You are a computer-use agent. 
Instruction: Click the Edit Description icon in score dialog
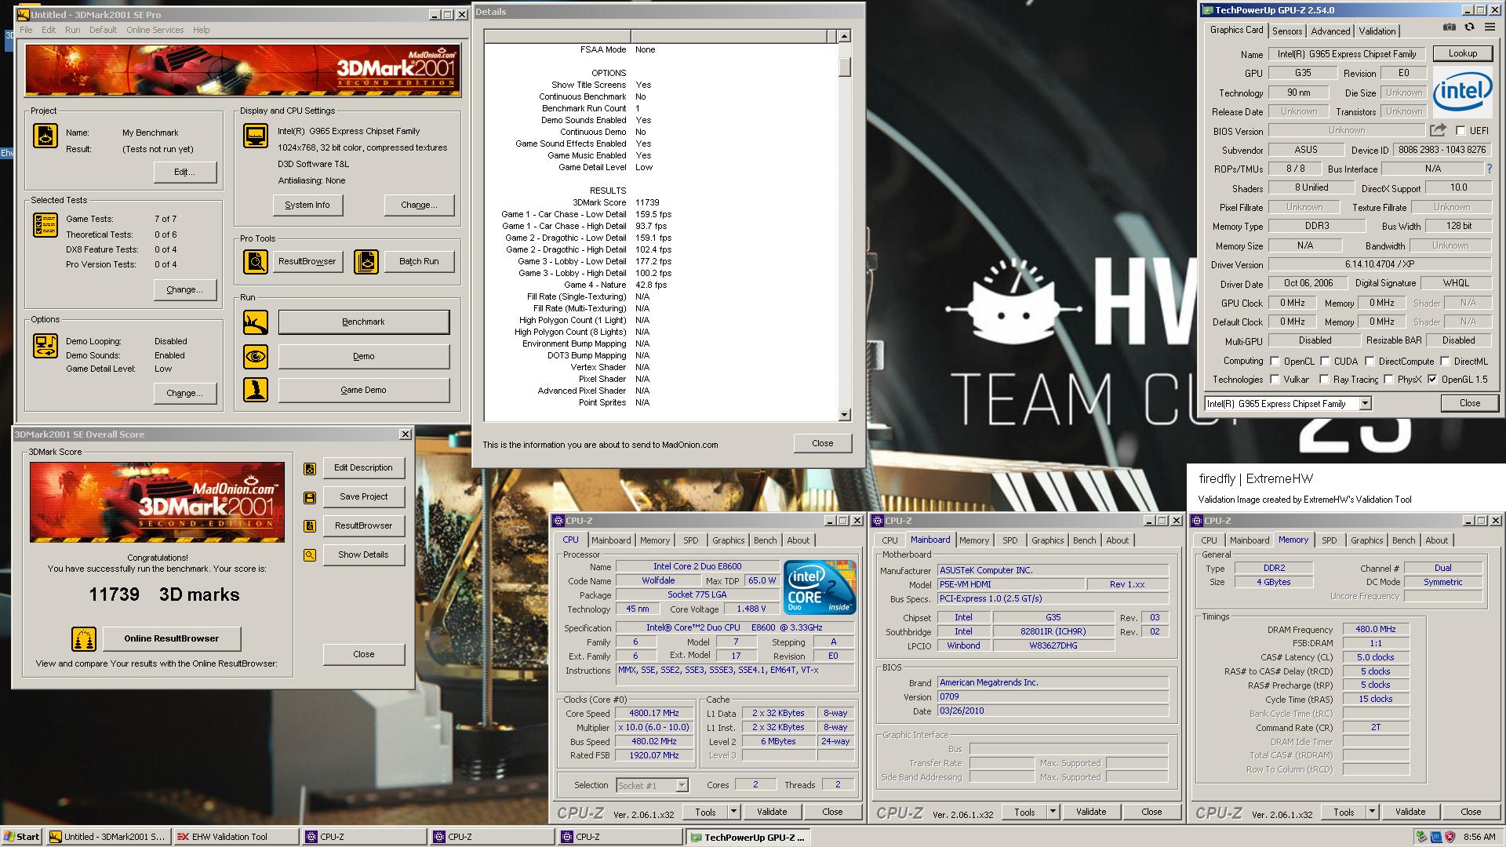[310, 468]
